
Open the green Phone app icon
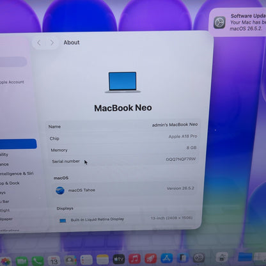(38, 261)
